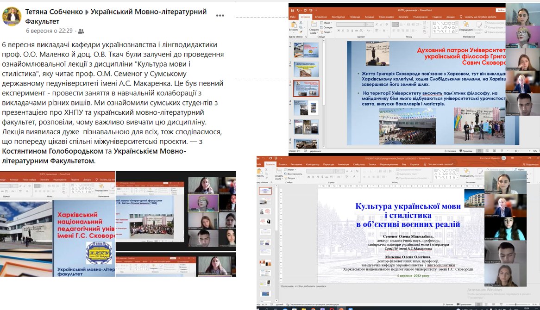Click Undo arrow in ХНПУ_презентація window

(298, 10)
